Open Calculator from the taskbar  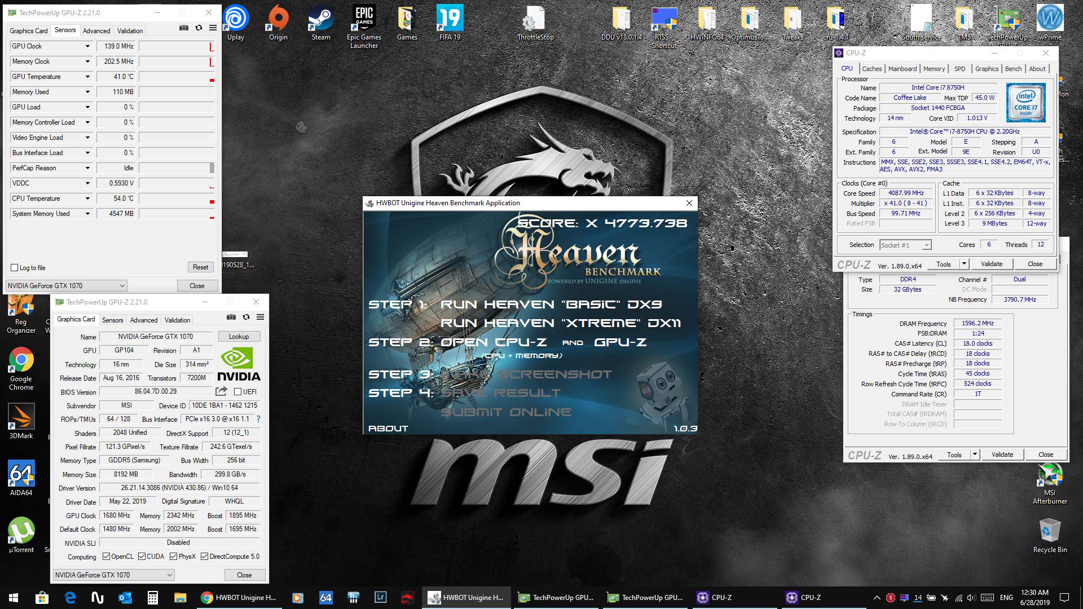[x=152, y=598]
